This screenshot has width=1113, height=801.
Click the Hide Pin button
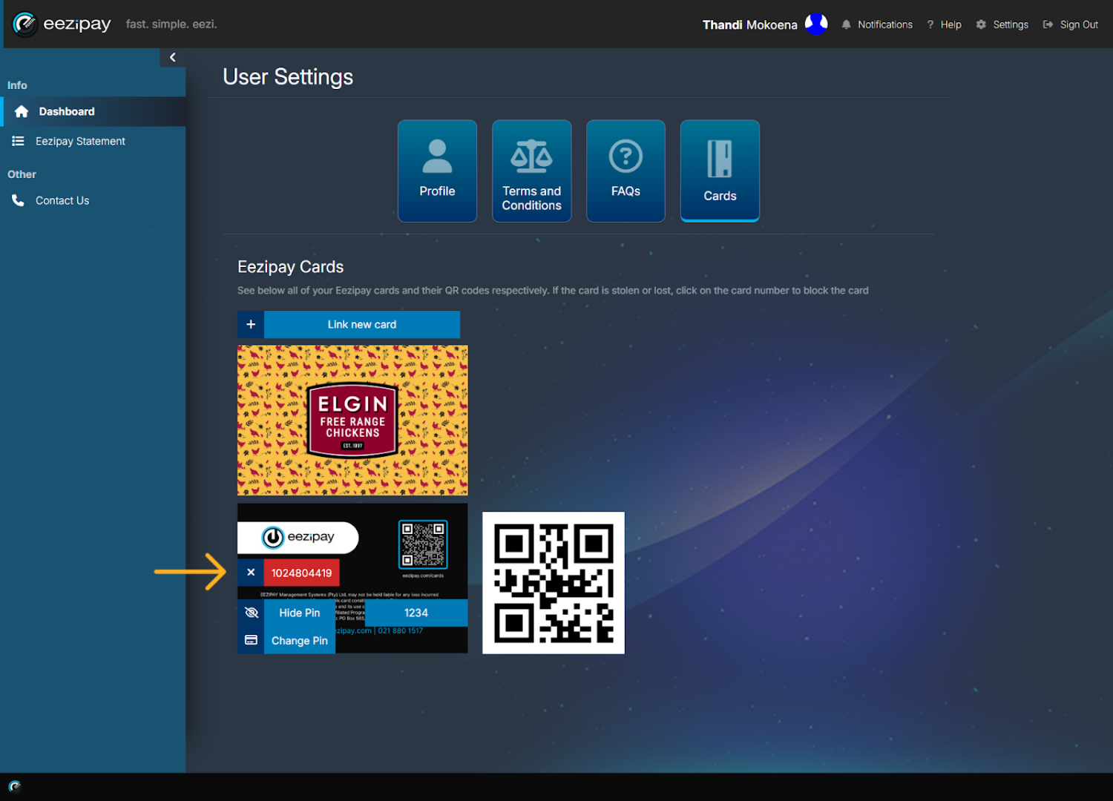point(300,613)
